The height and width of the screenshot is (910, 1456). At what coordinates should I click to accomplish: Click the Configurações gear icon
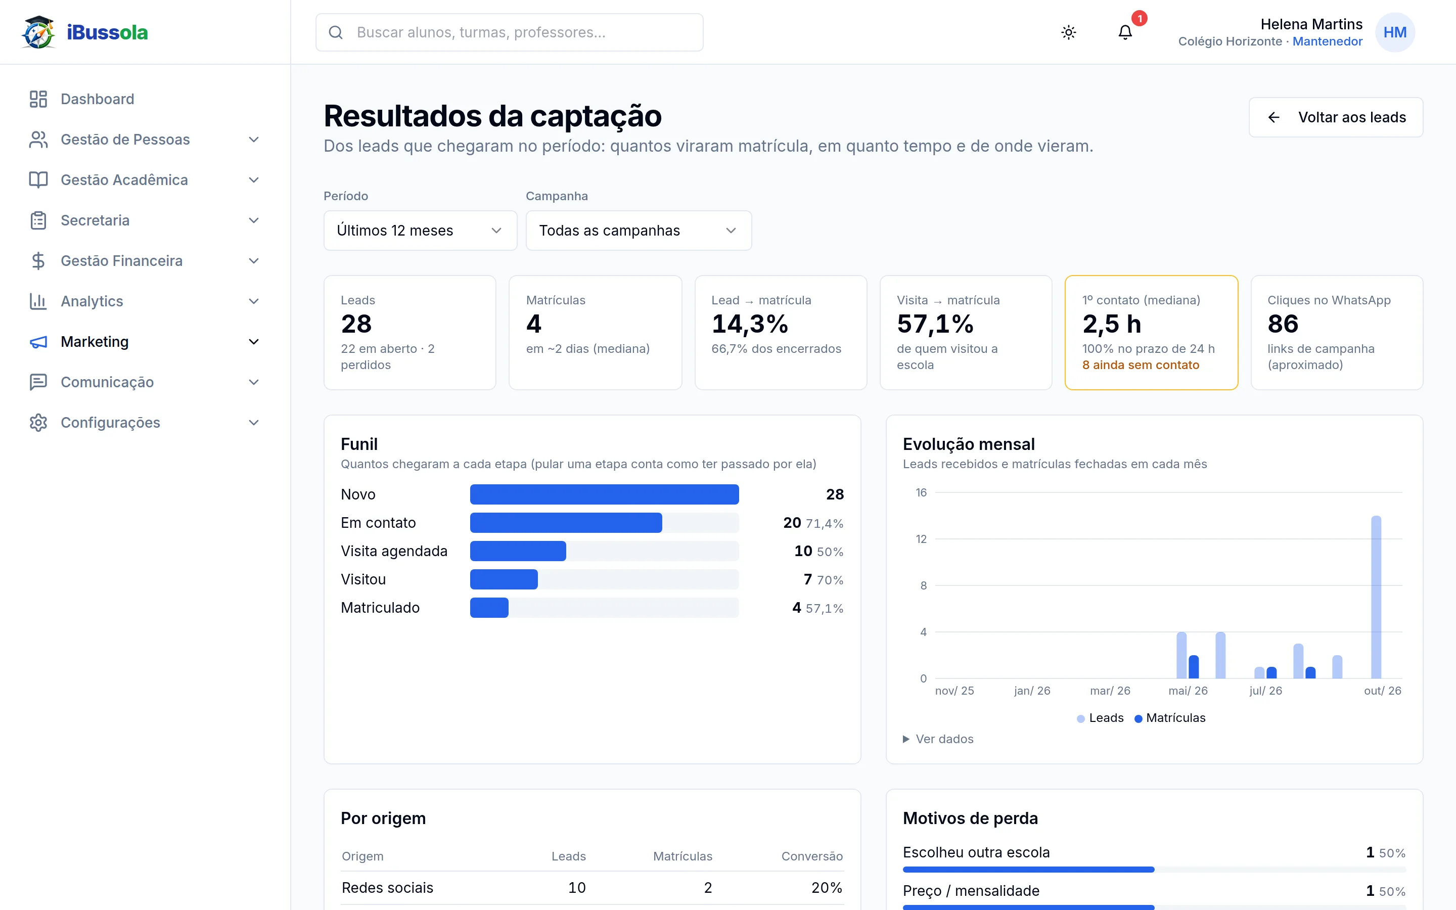tap(38, 422)
